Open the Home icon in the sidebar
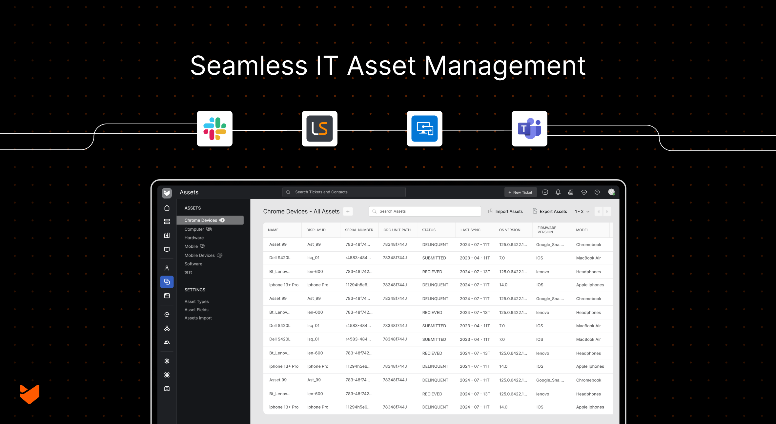Viewport: 776px width, 424px height. tap(167, 208)
